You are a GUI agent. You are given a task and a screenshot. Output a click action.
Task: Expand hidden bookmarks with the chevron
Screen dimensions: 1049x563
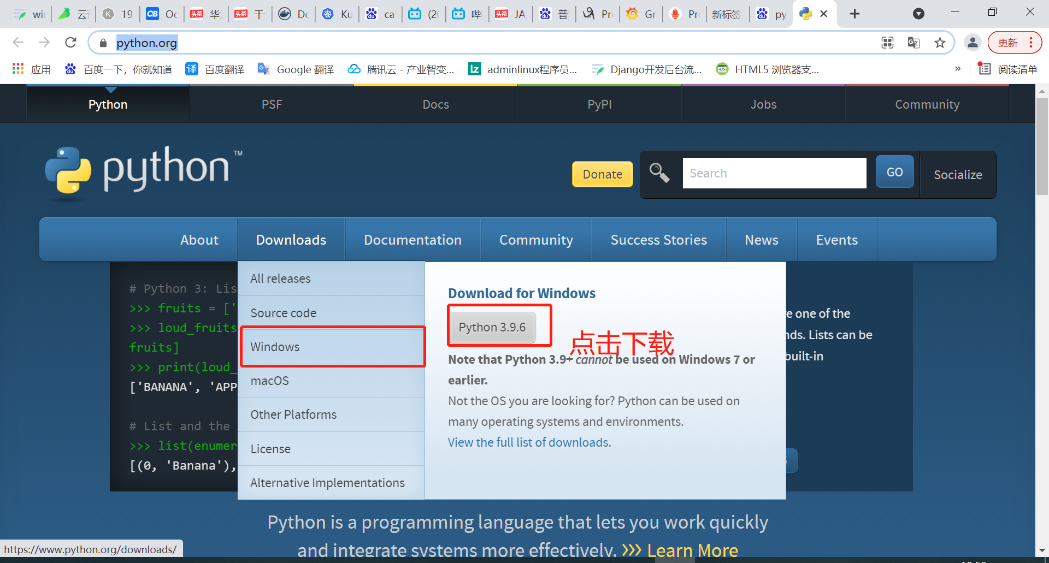click(x=958, y=69)
